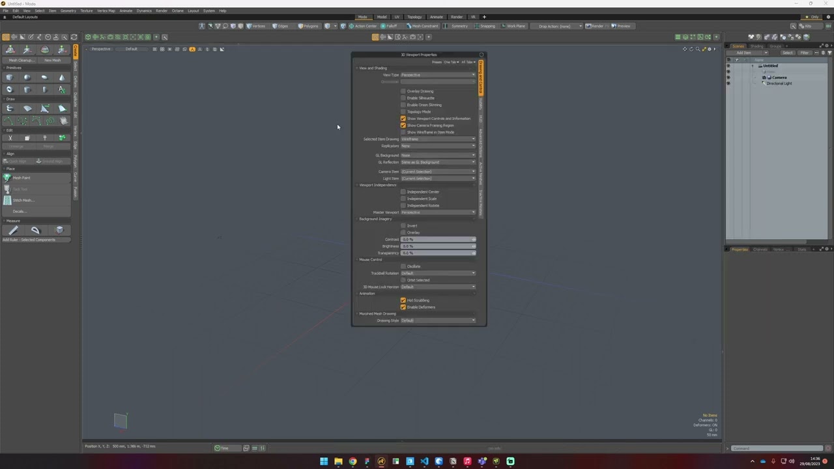Select the Text primitive tool
The width and height of the screenshot is (834, 469).
click(62, 89)
